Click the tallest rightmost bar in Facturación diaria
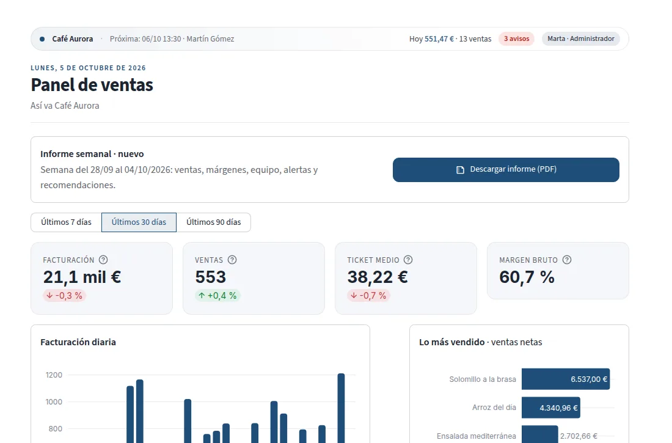 (x=341, y=408)
